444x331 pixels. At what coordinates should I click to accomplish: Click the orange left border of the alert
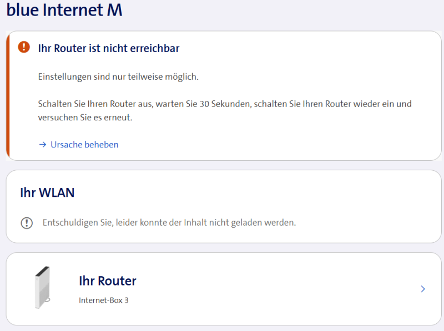(x=8, y=95)
